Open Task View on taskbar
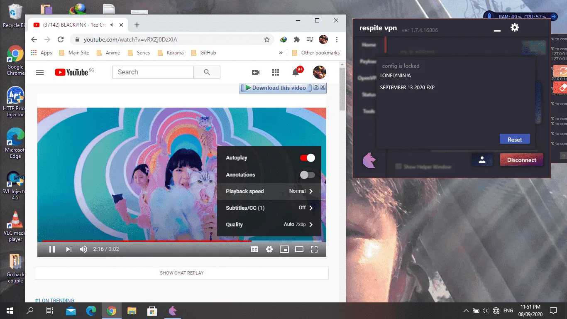 point(50,311)
